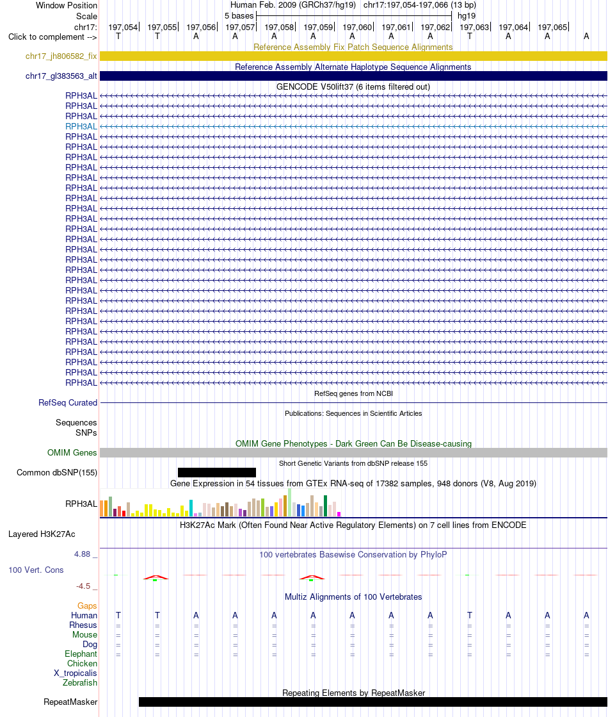Click the Zebrafish species label

point(80,682)
